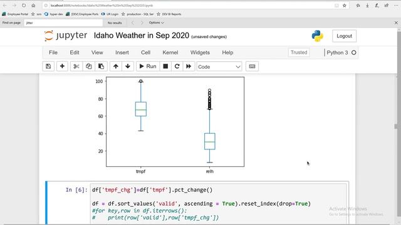401x225 pixels.
Task: Open the Help menu
Action: click(227, 52)
